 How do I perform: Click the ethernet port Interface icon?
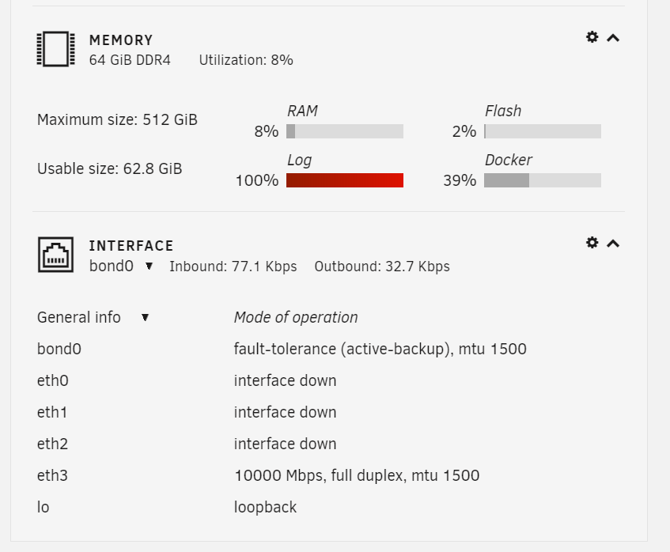(x=55, y=255)
